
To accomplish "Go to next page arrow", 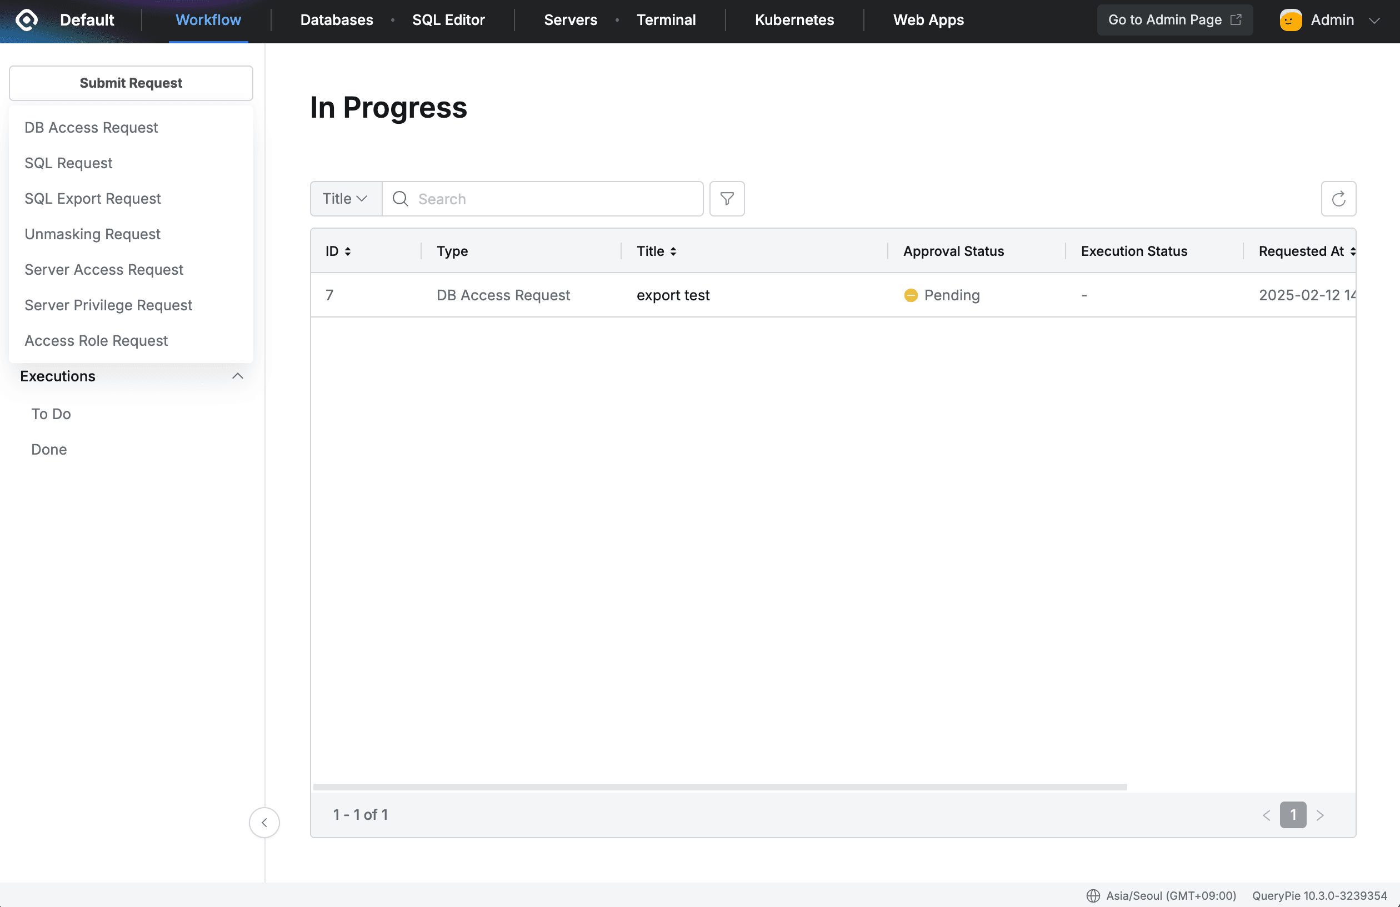I will pyautogui.click(x=1319, y=815).
